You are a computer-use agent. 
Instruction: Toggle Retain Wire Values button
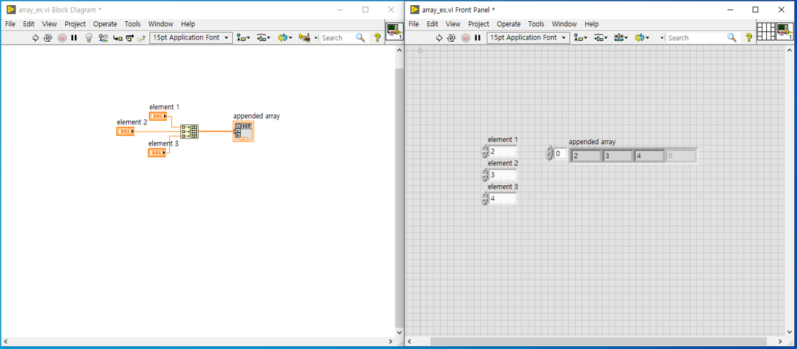click(x=103, y=37)
